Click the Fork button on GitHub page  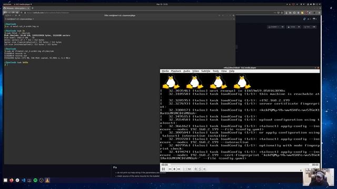pyautogui.click(x=310, y=27)
